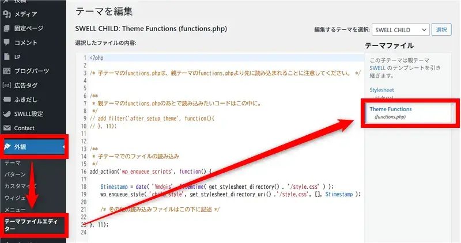Click the Contact envelope icon
This screenshot has width=461, height=243.
(7, 128)
